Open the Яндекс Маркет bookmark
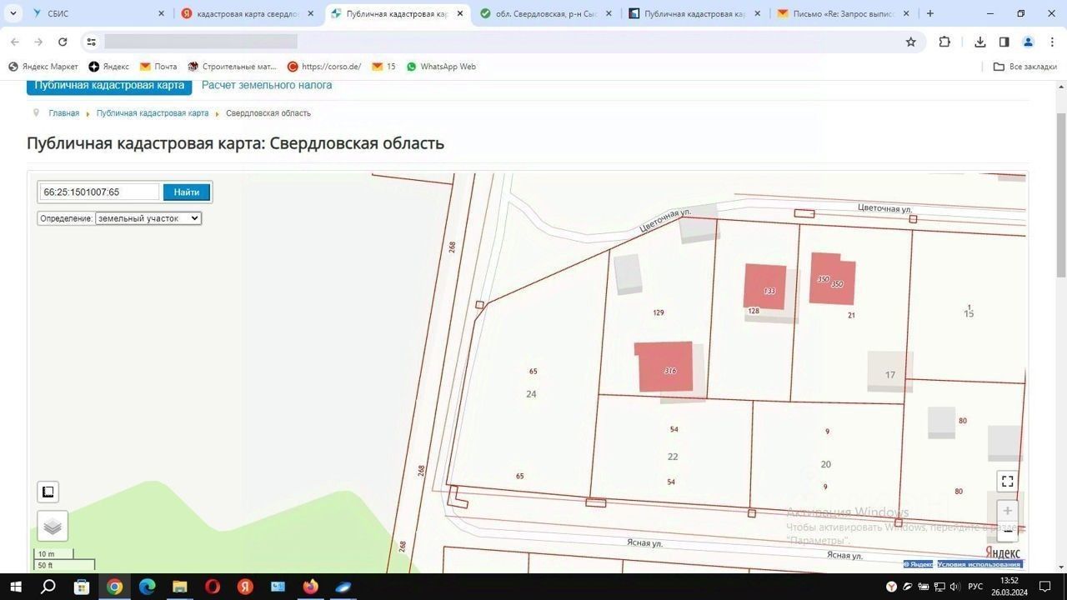Screen dimensions: 1067x600 pos(43,67)
